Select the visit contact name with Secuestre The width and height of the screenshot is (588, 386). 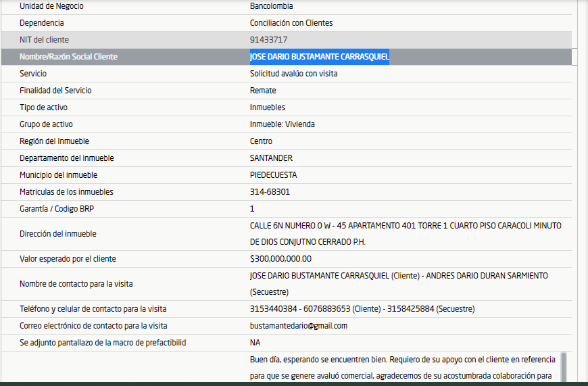click(x=398, y=283)
